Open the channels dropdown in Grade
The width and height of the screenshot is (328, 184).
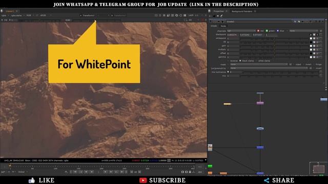click(x=241, y=31)
